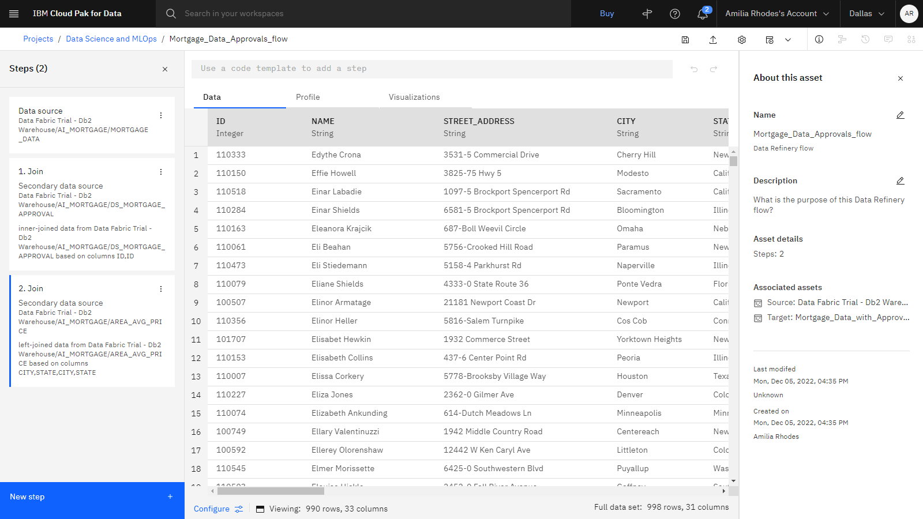This screenshot has height=519, width=923.
Task: Open the hamburger navigation menu
Action: click(14, 13)
